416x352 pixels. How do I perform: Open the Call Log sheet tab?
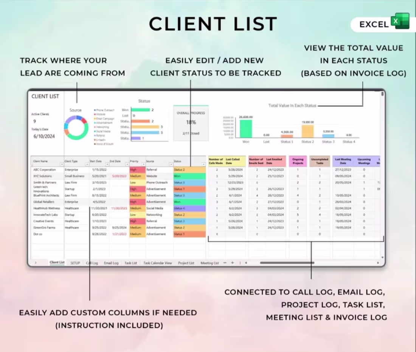point(92,262)
